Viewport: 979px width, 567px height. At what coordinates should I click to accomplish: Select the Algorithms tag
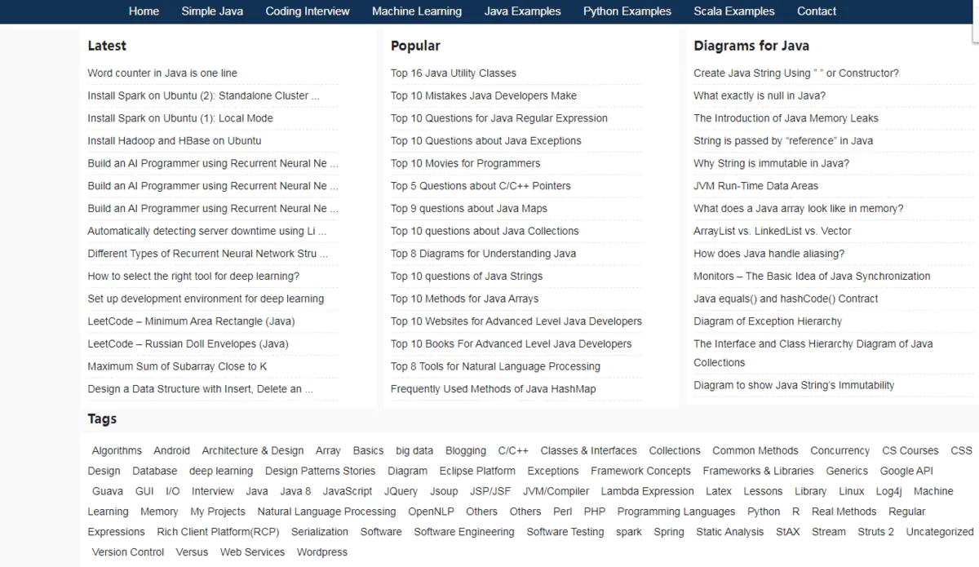(x=117, y=450)
